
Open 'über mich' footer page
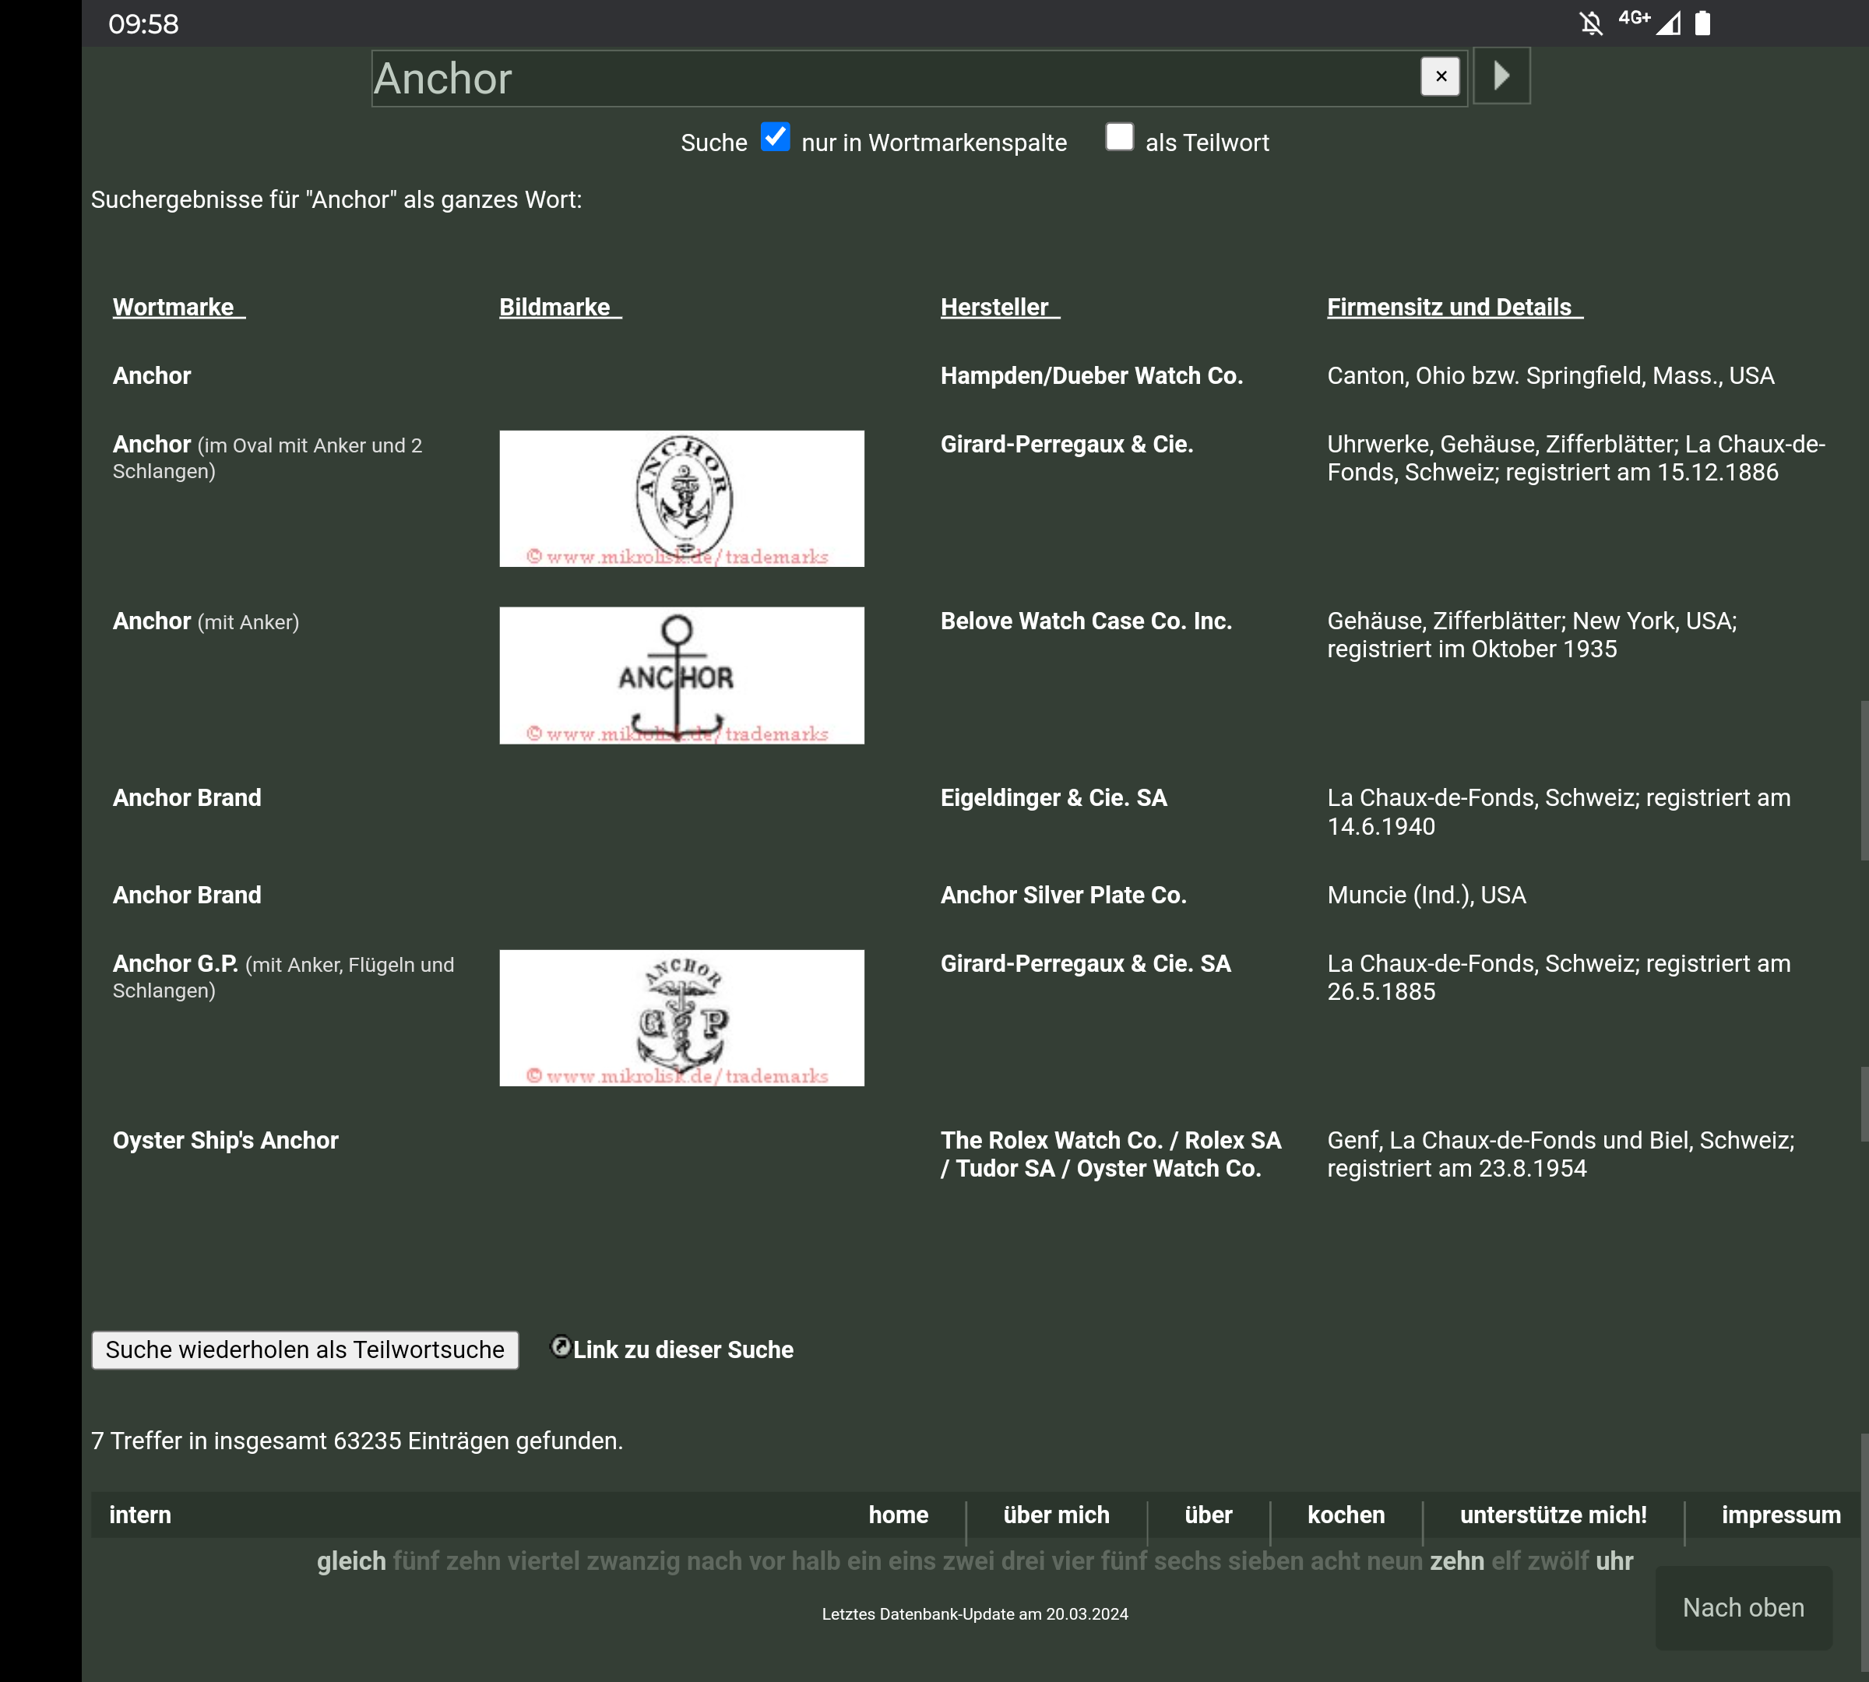[1057, 1515]
